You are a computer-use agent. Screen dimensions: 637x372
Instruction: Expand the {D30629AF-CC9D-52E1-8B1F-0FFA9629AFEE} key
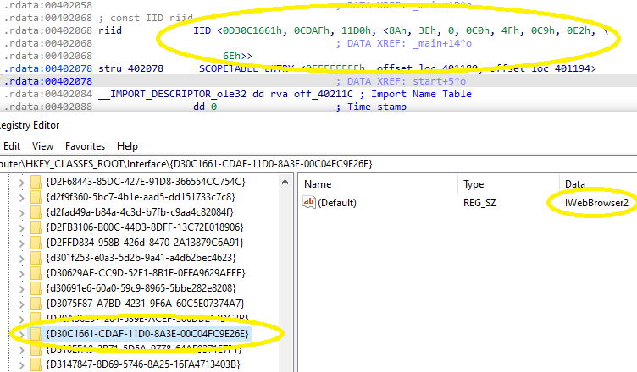[x=20, y=273]
